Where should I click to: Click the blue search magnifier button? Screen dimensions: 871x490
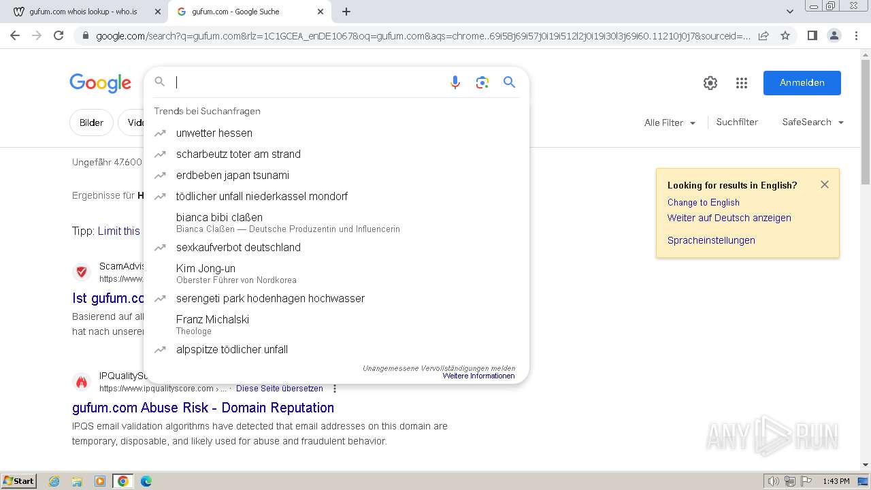point(509,82)
